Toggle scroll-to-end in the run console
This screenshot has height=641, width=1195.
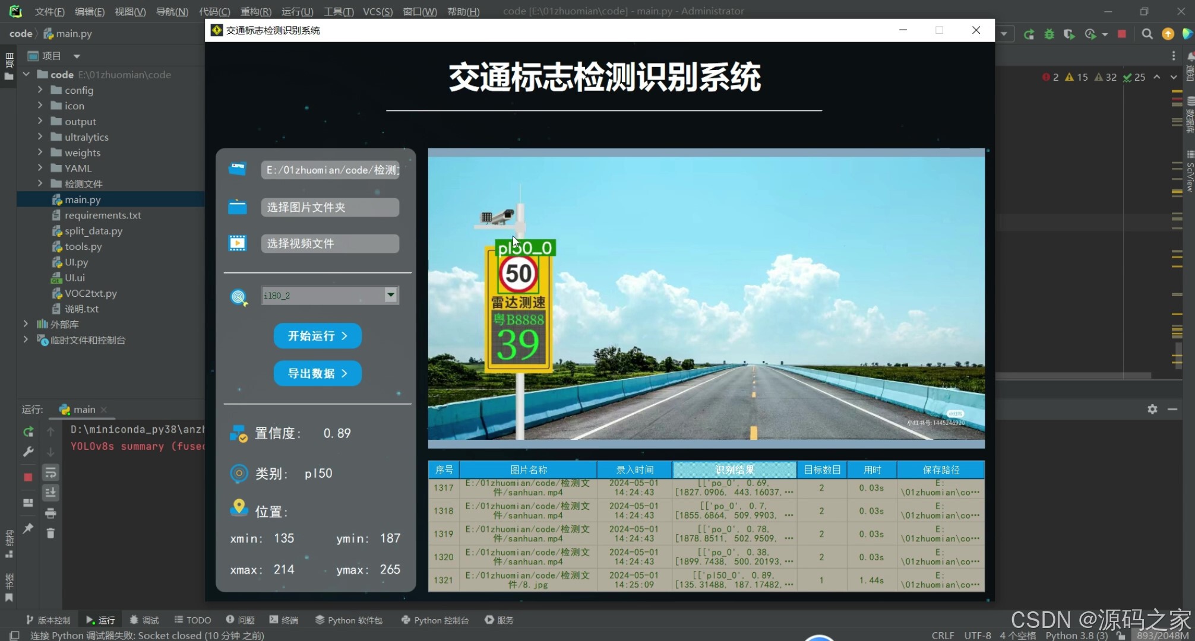(50, 493)
